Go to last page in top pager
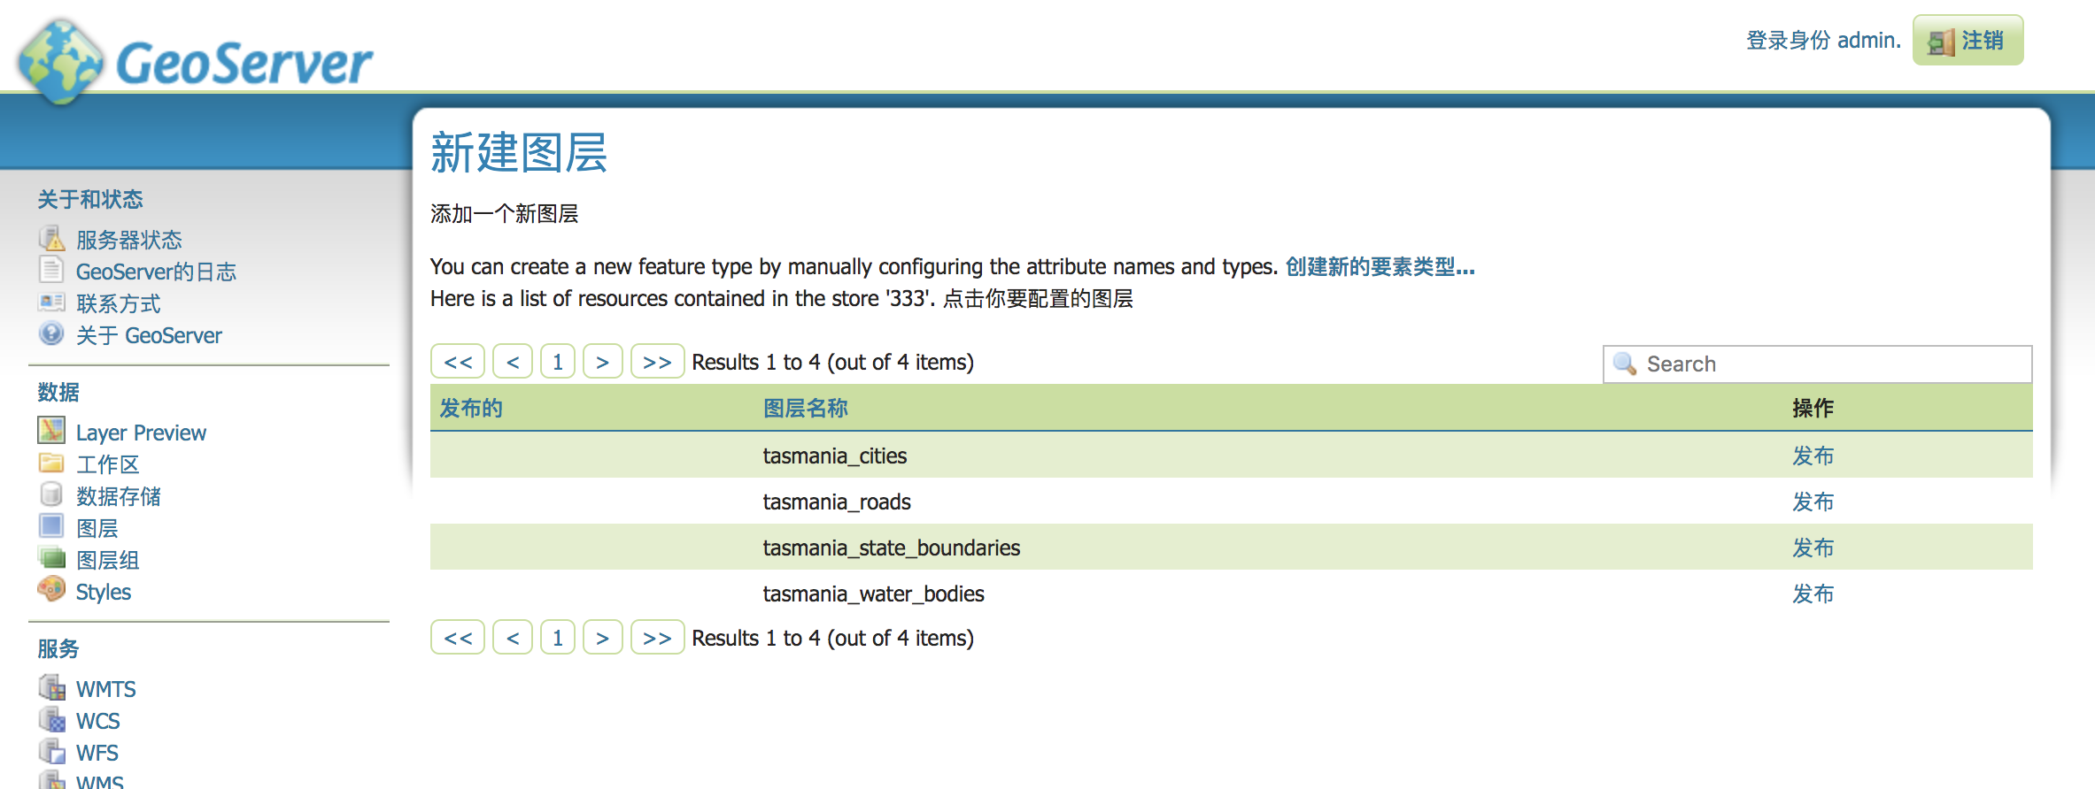 657,362
